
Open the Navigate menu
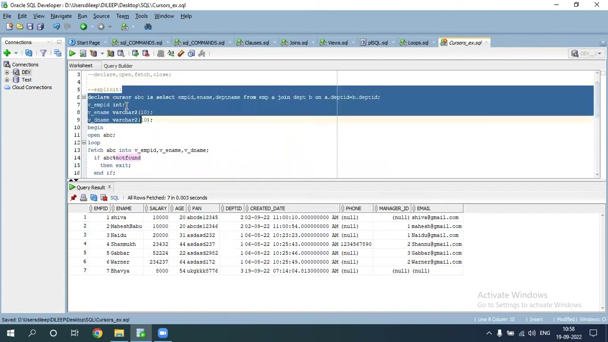(61, 16)
